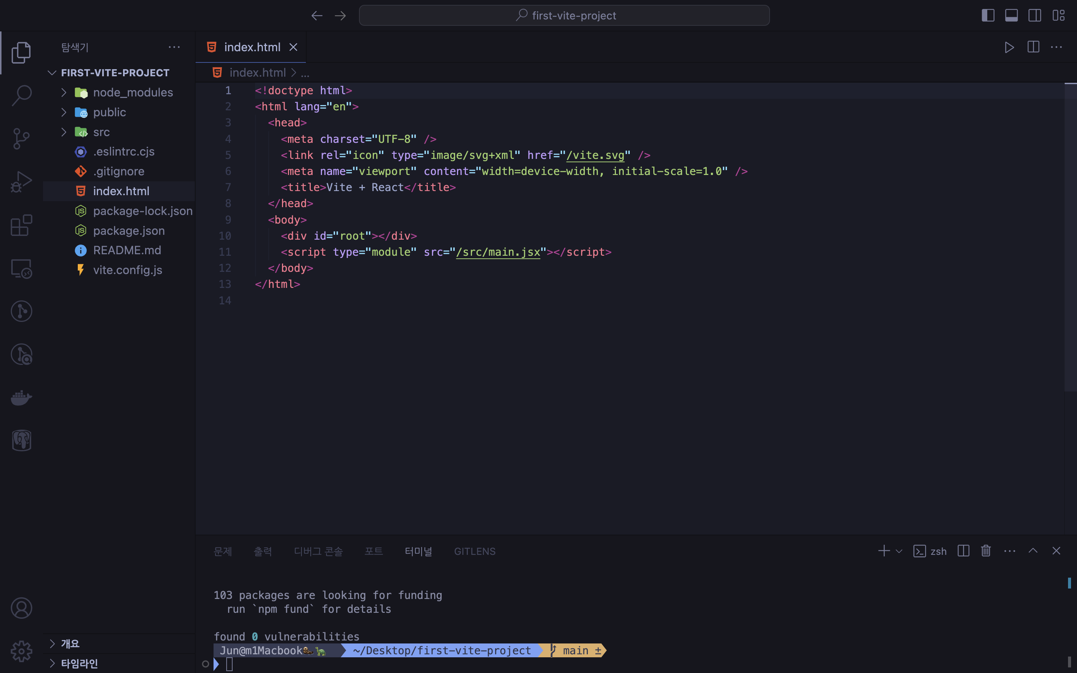Open the new terminal launch profile dropdown

[899, 551]
